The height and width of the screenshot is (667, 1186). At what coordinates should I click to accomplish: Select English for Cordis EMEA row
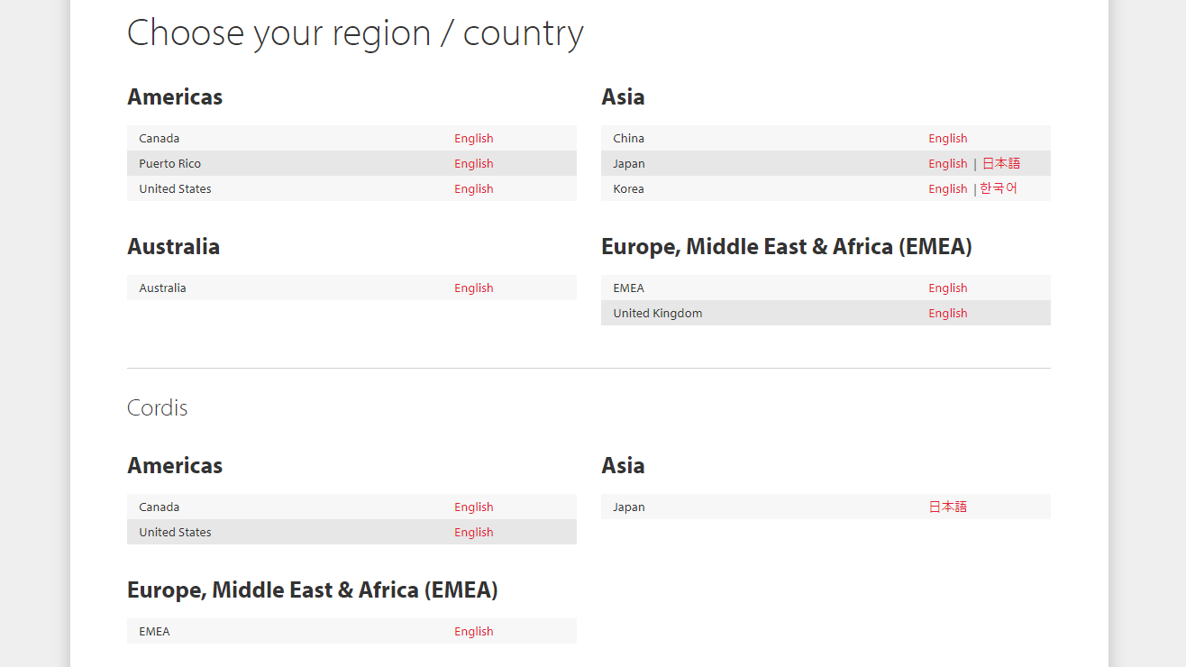click(x=473, y=631)
